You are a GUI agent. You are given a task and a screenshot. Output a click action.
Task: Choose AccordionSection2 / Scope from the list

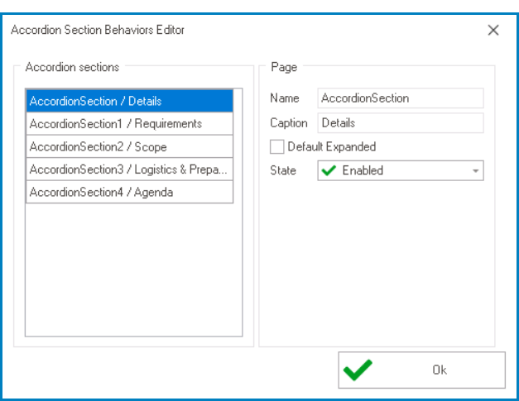pyautogui.click(x=129, y=147)
